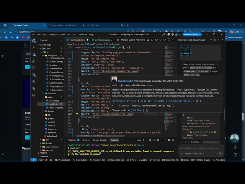The height and width of the screenshot is (184, 245).
Task: Open Extensions view in activity bar
Action: click(34, 75)
